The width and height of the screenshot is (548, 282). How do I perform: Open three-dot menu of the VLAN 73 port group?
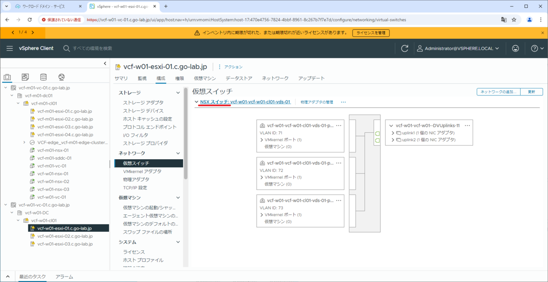pyautogui.click(x=339, y=200)
